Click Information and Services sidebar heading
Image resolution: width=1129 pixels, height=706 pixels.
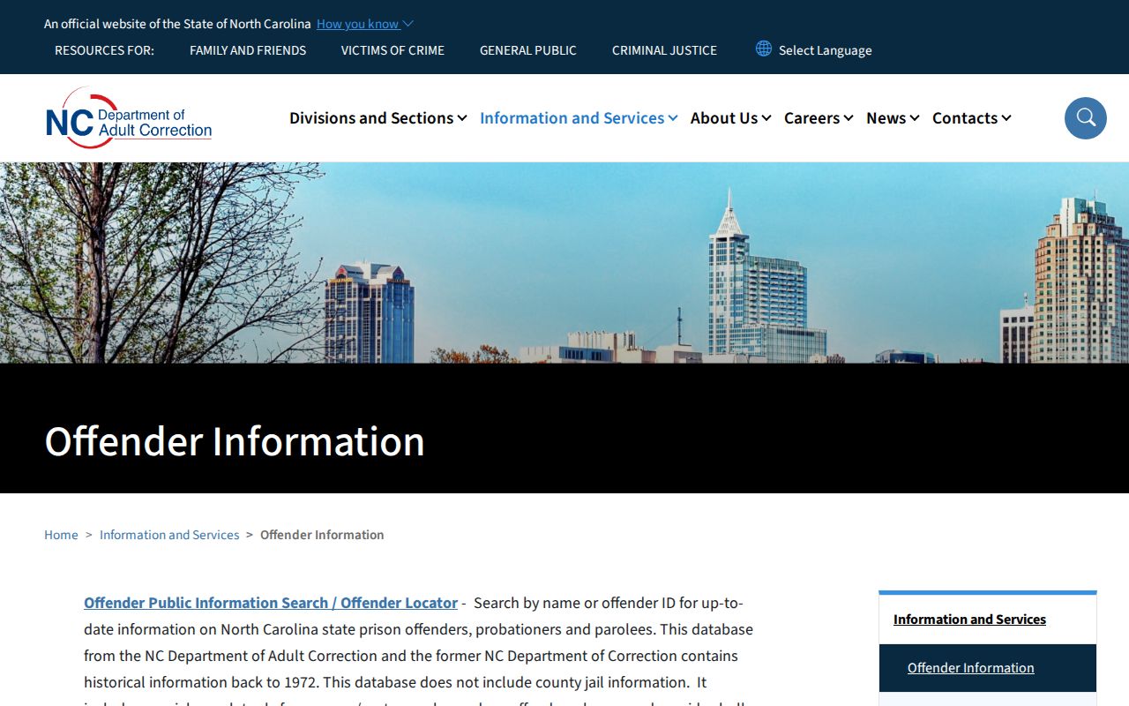(x=969, y=620)
